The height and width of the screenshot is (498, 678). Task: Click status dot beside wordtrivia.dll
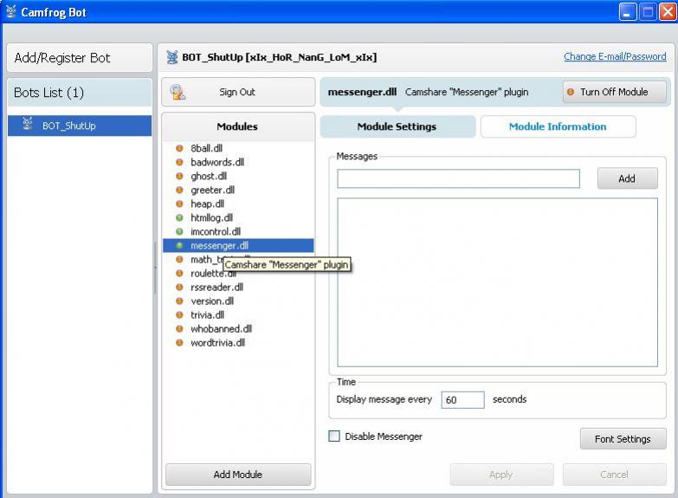[179, 343]
